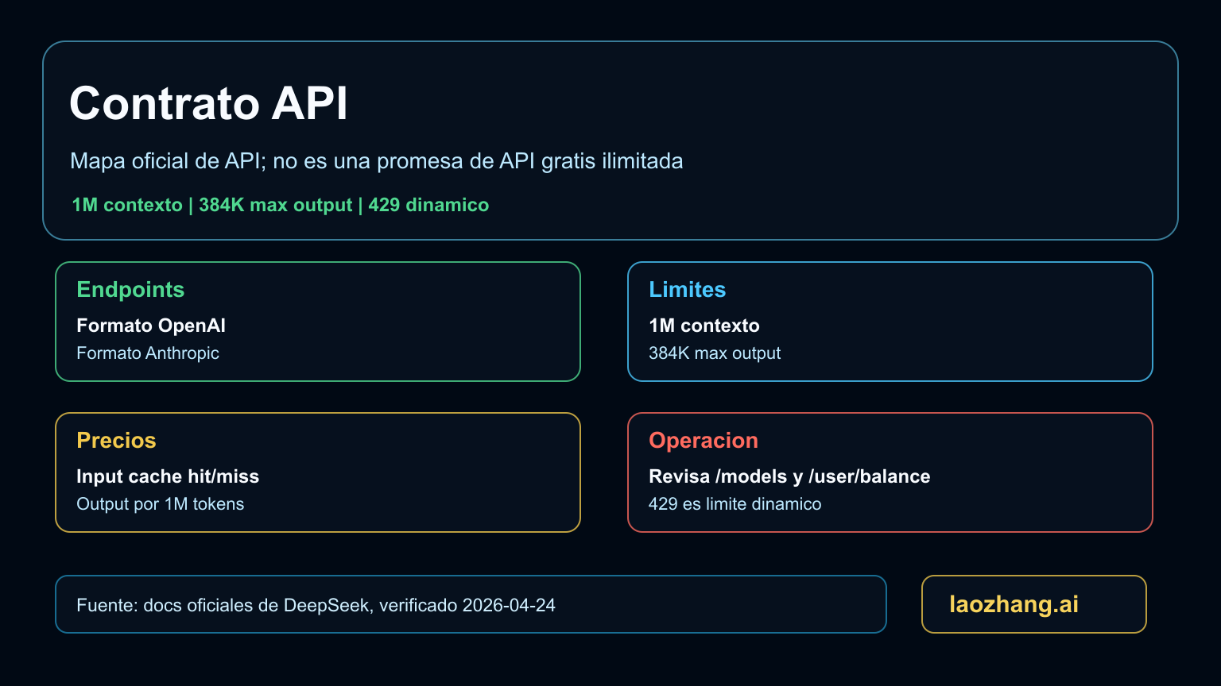The width and height of the screenshot is (1221, 686).
Task: Select "384K max output" in the Limites card
Action: pos(715,353)
